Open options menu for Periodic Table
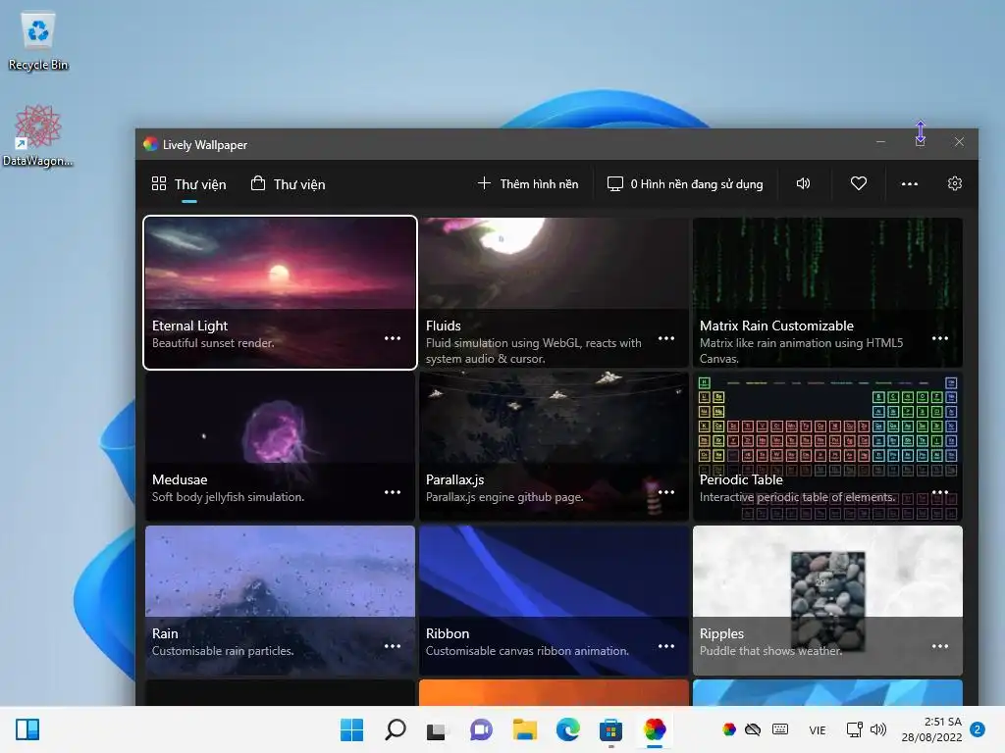Viewport: 1005px width, 753px height. 939,492
